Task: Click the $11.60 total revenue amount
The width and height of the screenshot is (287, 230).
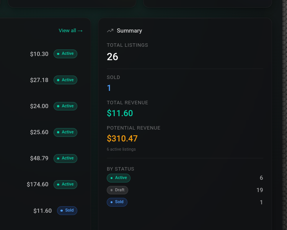Action: coord(120,113)
